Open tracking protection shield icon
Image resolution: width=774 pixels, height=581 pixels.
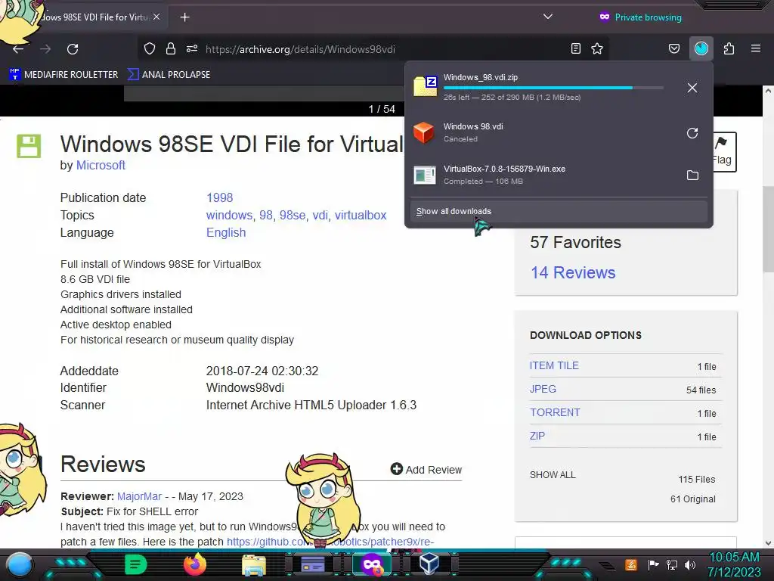coord(150,48)
